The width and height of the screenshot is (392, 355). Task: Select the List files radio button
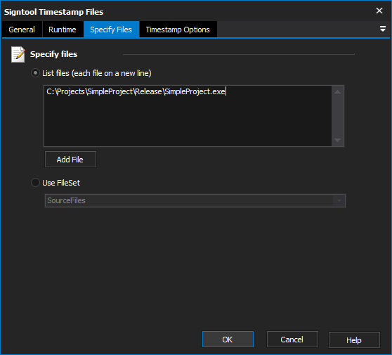tap(35, 73)
